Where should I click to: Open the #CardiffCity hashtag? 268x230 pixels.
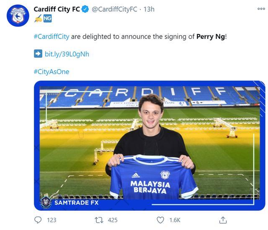point(51,36)
